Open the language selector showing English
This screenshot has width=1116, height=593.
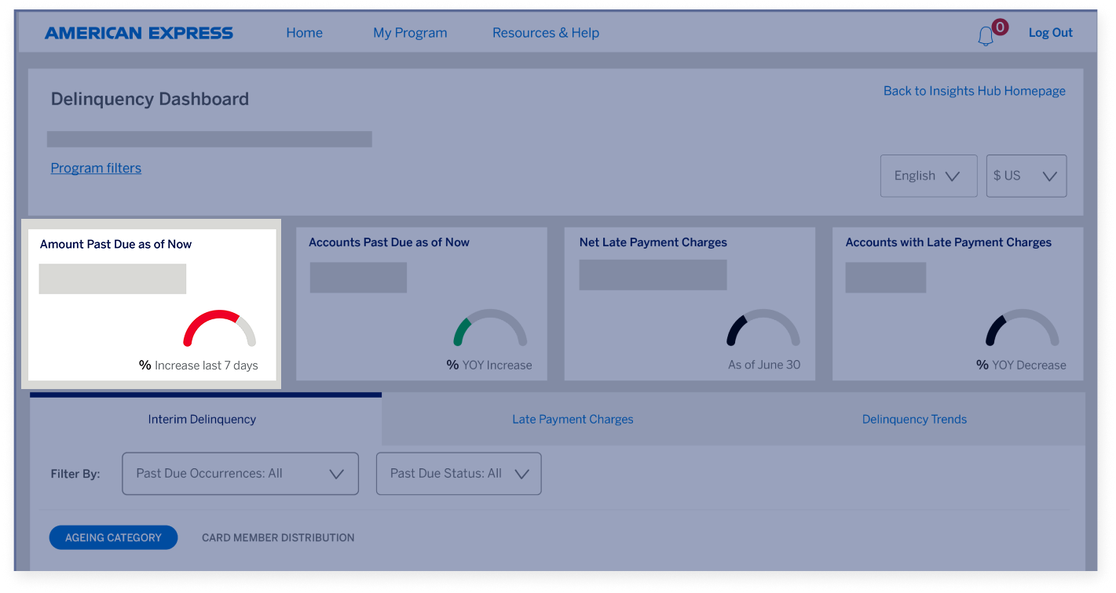(928, 176)
